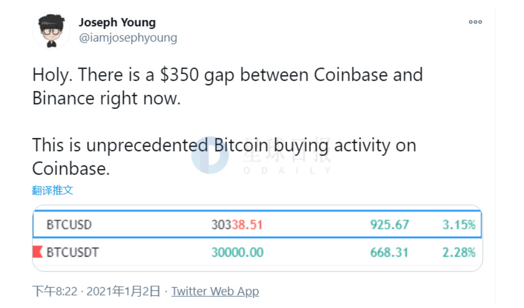This screenshot has width=524, height=308.
Task: Click the 668.31 change value
Action: [x=389, y=252]
